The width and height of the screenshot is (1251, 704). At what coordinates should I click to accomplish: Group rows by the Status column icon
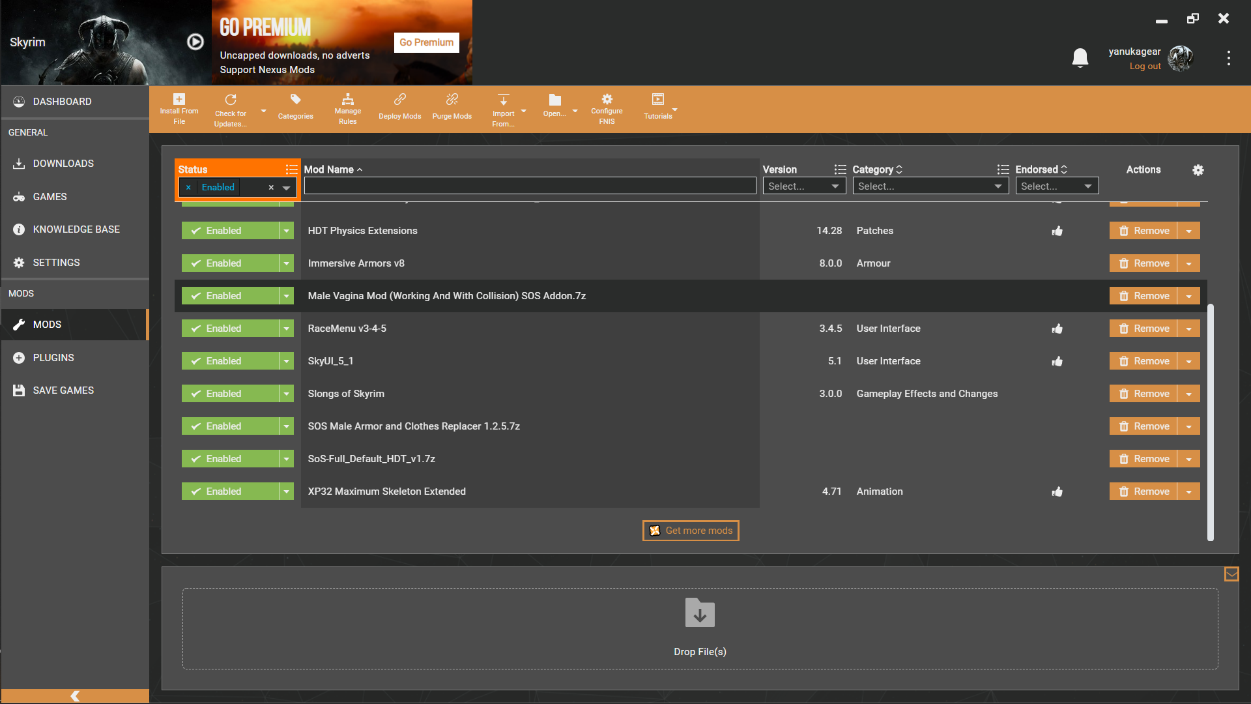[291, 169]
